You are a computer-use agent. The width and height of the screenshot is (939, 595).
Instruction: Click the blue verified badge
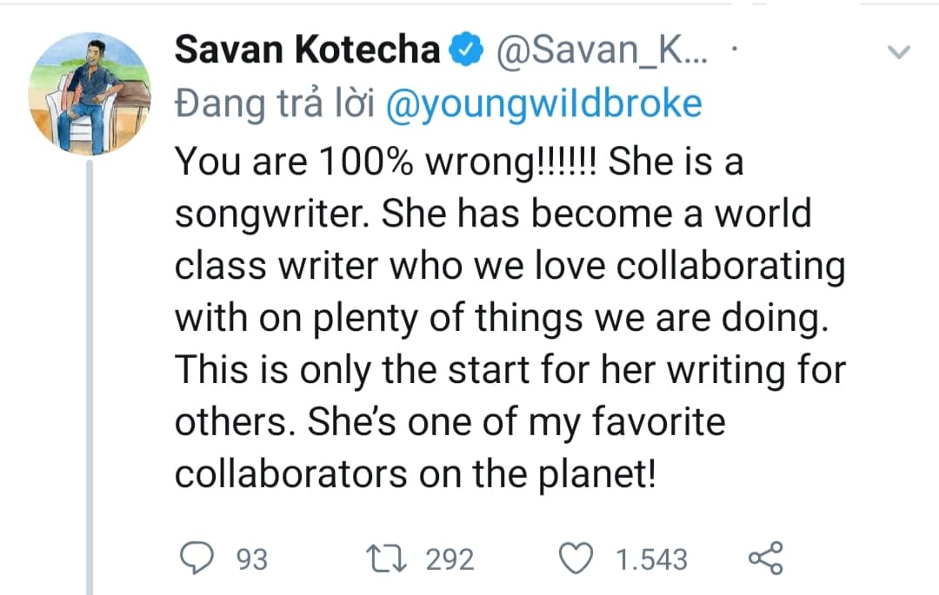pyautogui.click(x=466, y=51)
